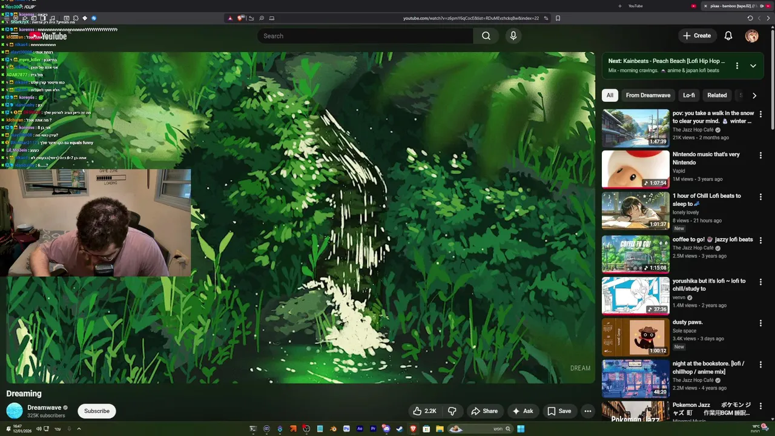Open the taskbar clock showing 12/01/2026
775x436 pixels.
click(x=22, y=429)
